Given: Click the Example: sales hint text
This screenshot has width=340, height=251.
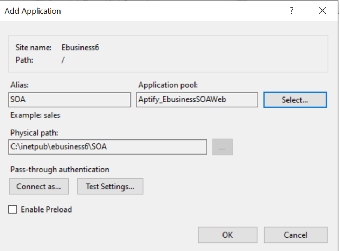Looking at the screenshot, I should pyautogui.click(x=35, y=115).
